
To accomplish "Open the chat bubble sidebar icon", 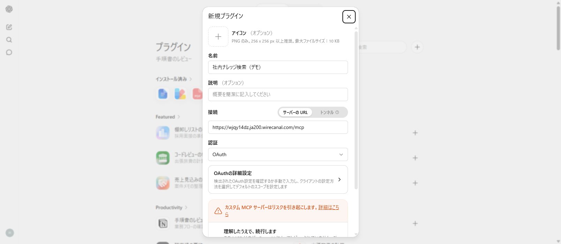I will tap(9, 52).
